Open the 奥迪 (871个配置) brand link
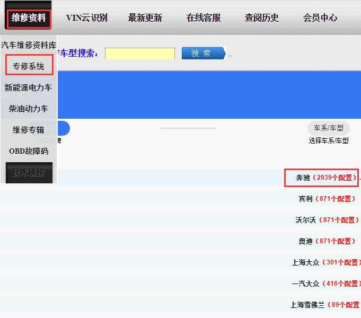 point(327,241)
